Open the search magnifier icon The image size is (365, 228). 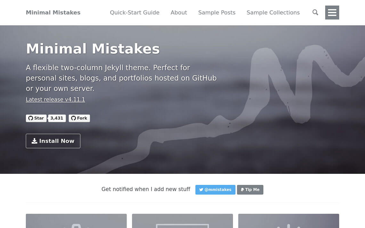point(315,12)
